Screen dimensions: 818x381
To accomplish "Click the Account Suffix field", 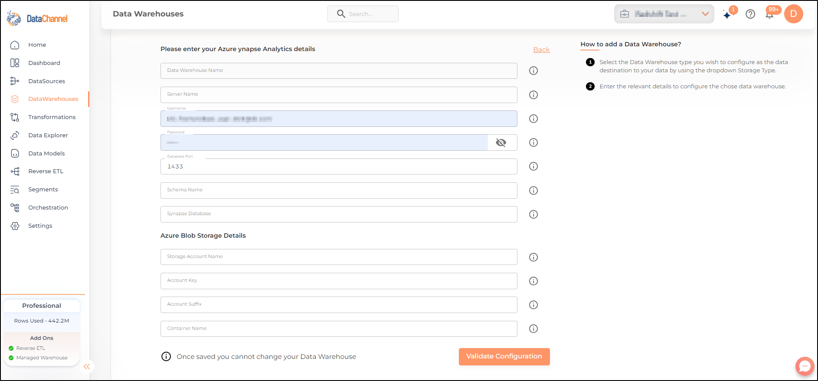I will 339,304.
